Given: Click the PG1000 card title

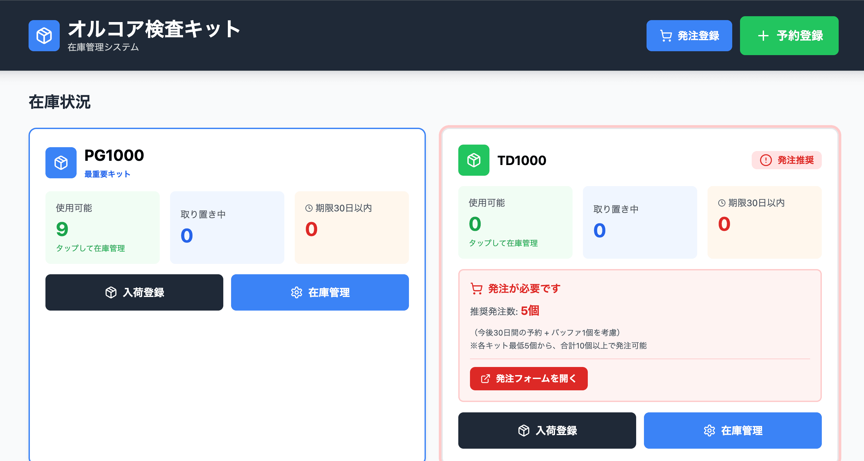Looking at the screenshot, I should (114, 156).
